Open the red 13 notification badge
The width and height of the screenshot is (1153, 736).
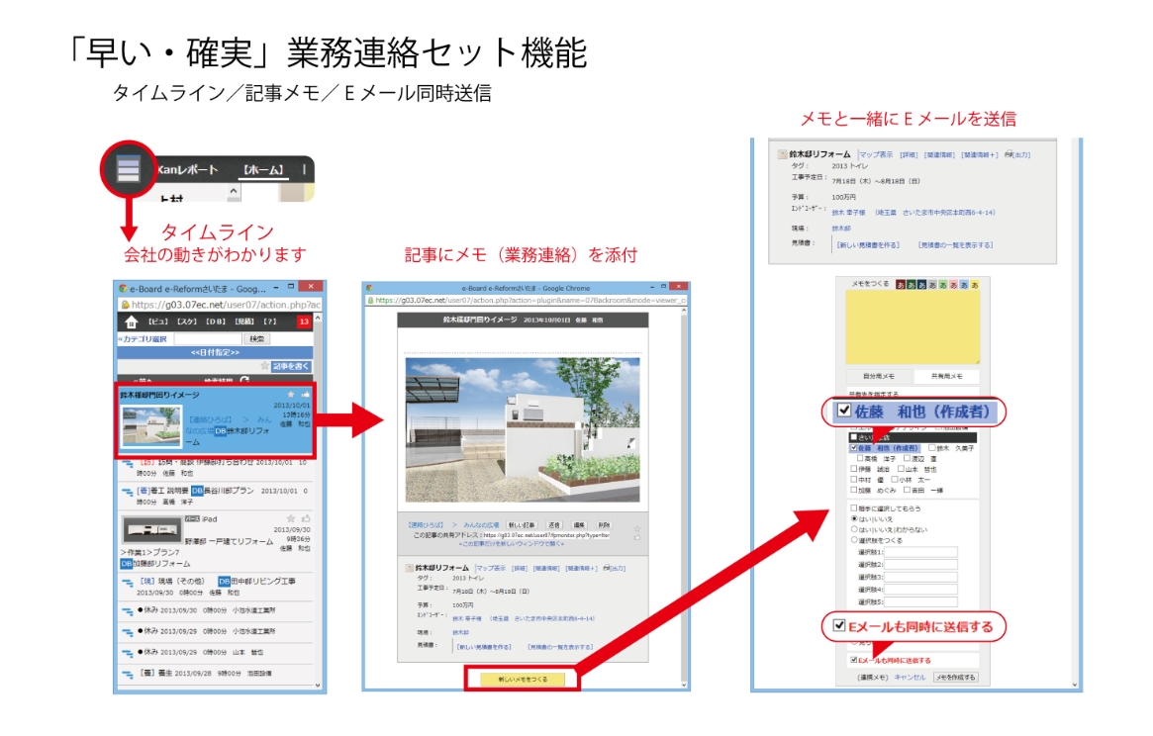click(x=304, y=322)
